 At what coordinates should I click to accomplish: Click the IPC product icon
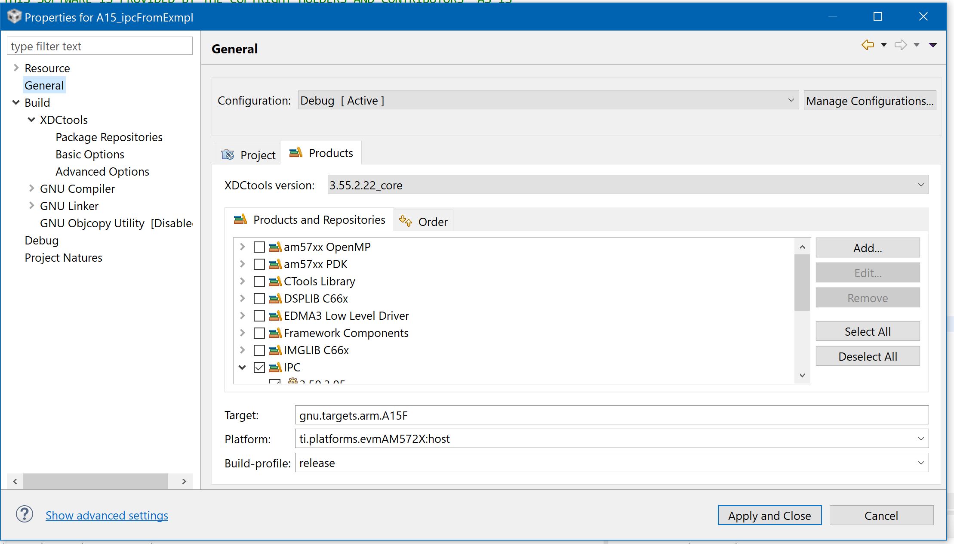pyautogui.click(x=275, y=367)
